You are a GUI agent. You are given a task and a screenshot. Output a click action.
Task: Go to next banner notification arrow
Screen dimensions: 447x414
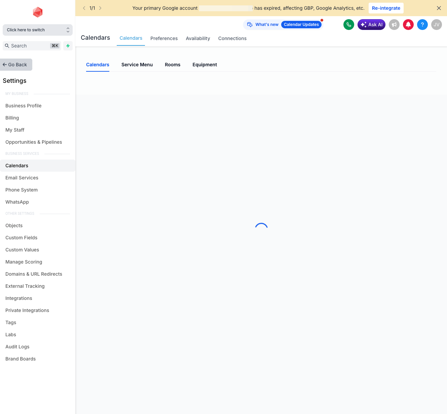(x=100, y=8)
